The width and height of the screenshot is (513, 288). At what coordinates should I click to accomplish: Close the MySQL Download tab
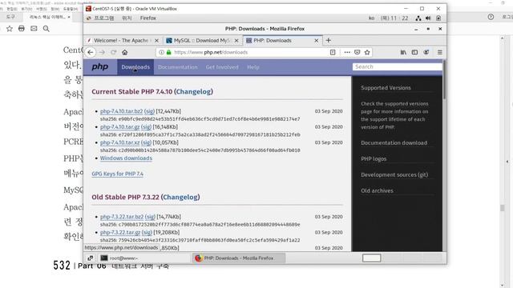point(236,41)
